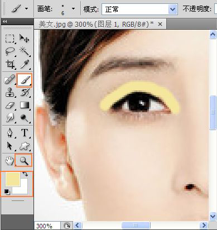Collapse the tools panel with double arrows
The height and width of the screenshot is (230, 217).
coord(5,22)
